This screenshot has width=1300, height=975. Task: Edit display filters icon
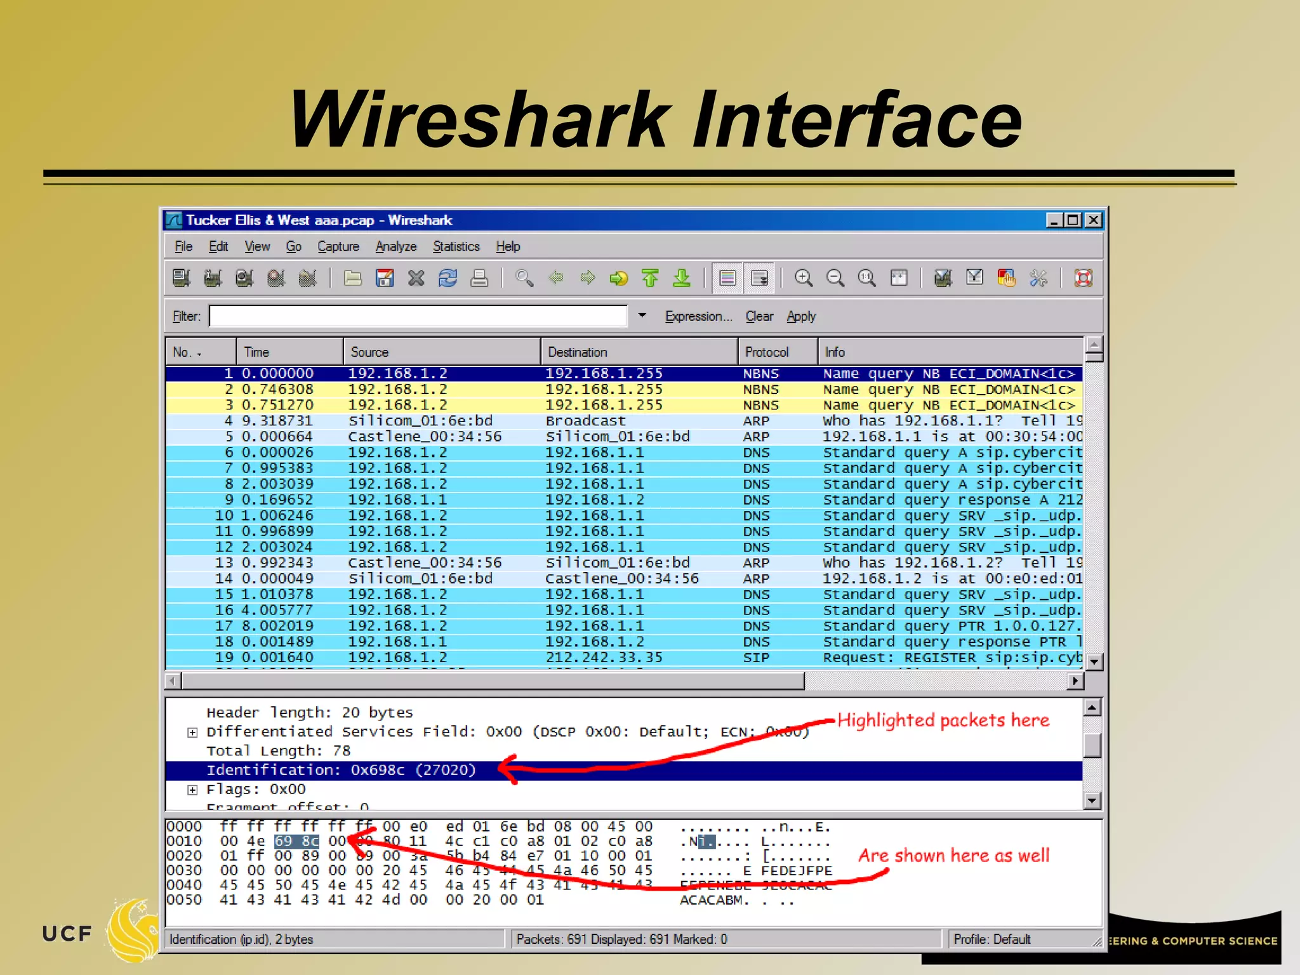pos(975,278)
